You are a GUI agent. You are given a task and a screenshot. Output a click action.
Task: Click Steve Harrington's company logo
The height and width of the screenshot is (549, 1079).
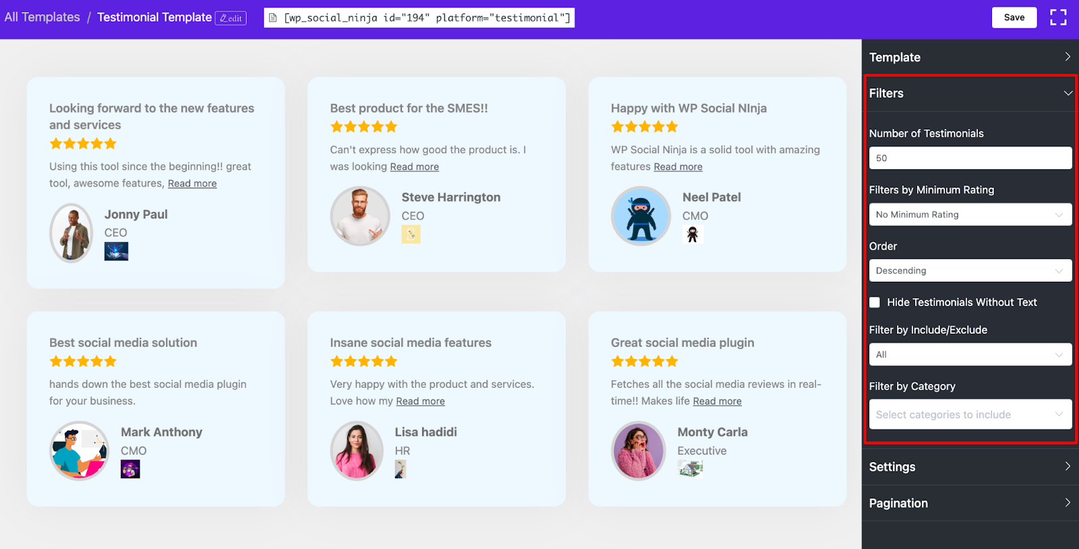411,234
